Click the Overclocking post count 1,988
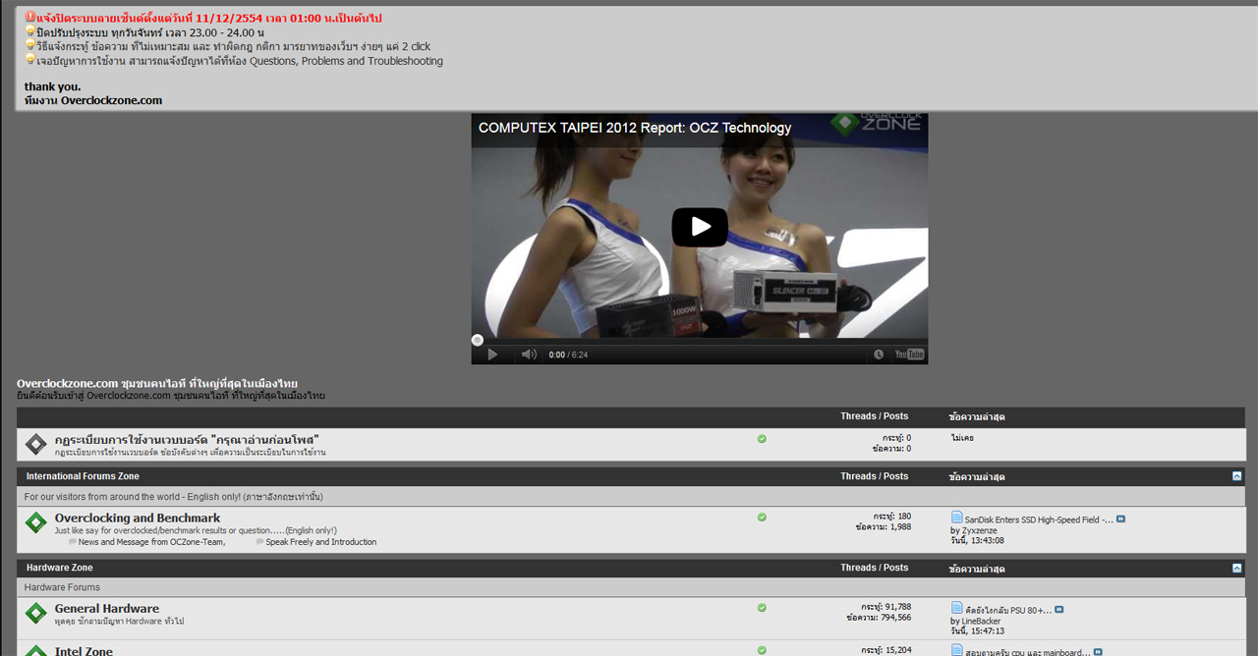 click(898, 527)
